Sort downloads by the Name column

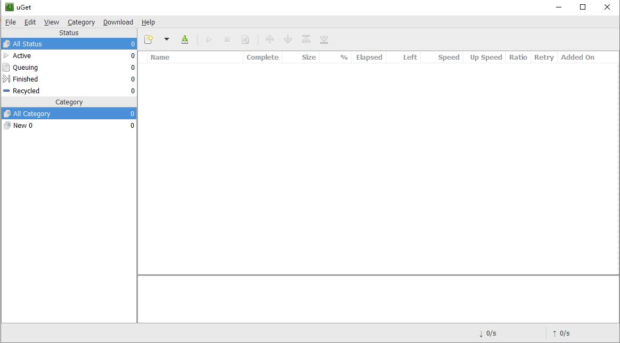coord(160,57)
